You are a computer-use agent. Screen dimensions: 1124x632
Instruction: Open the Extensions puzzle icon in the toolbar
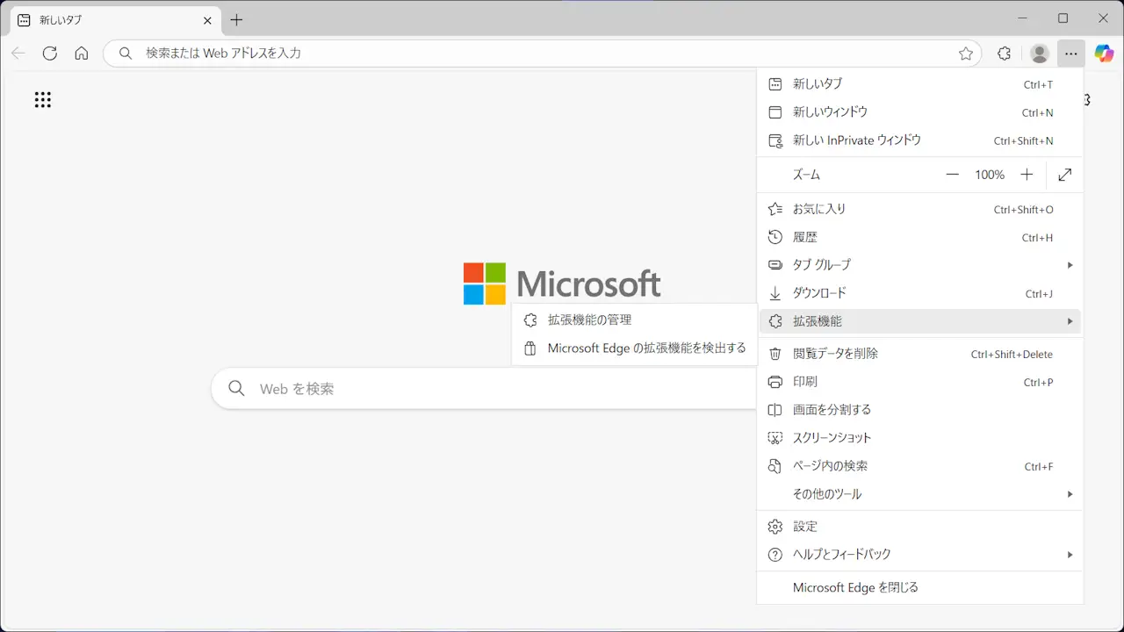coord(1005,54)
